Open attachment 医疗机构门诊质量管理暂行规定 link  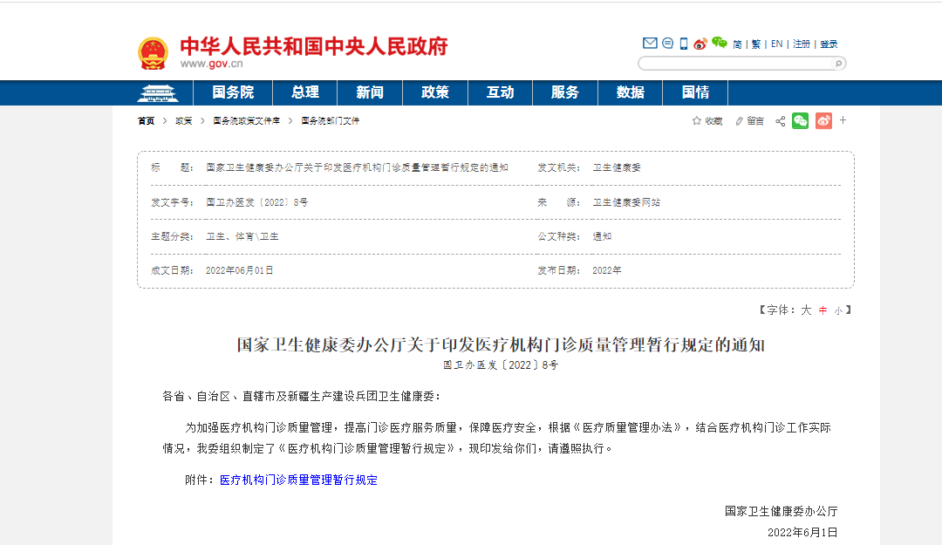pos(298,480)
